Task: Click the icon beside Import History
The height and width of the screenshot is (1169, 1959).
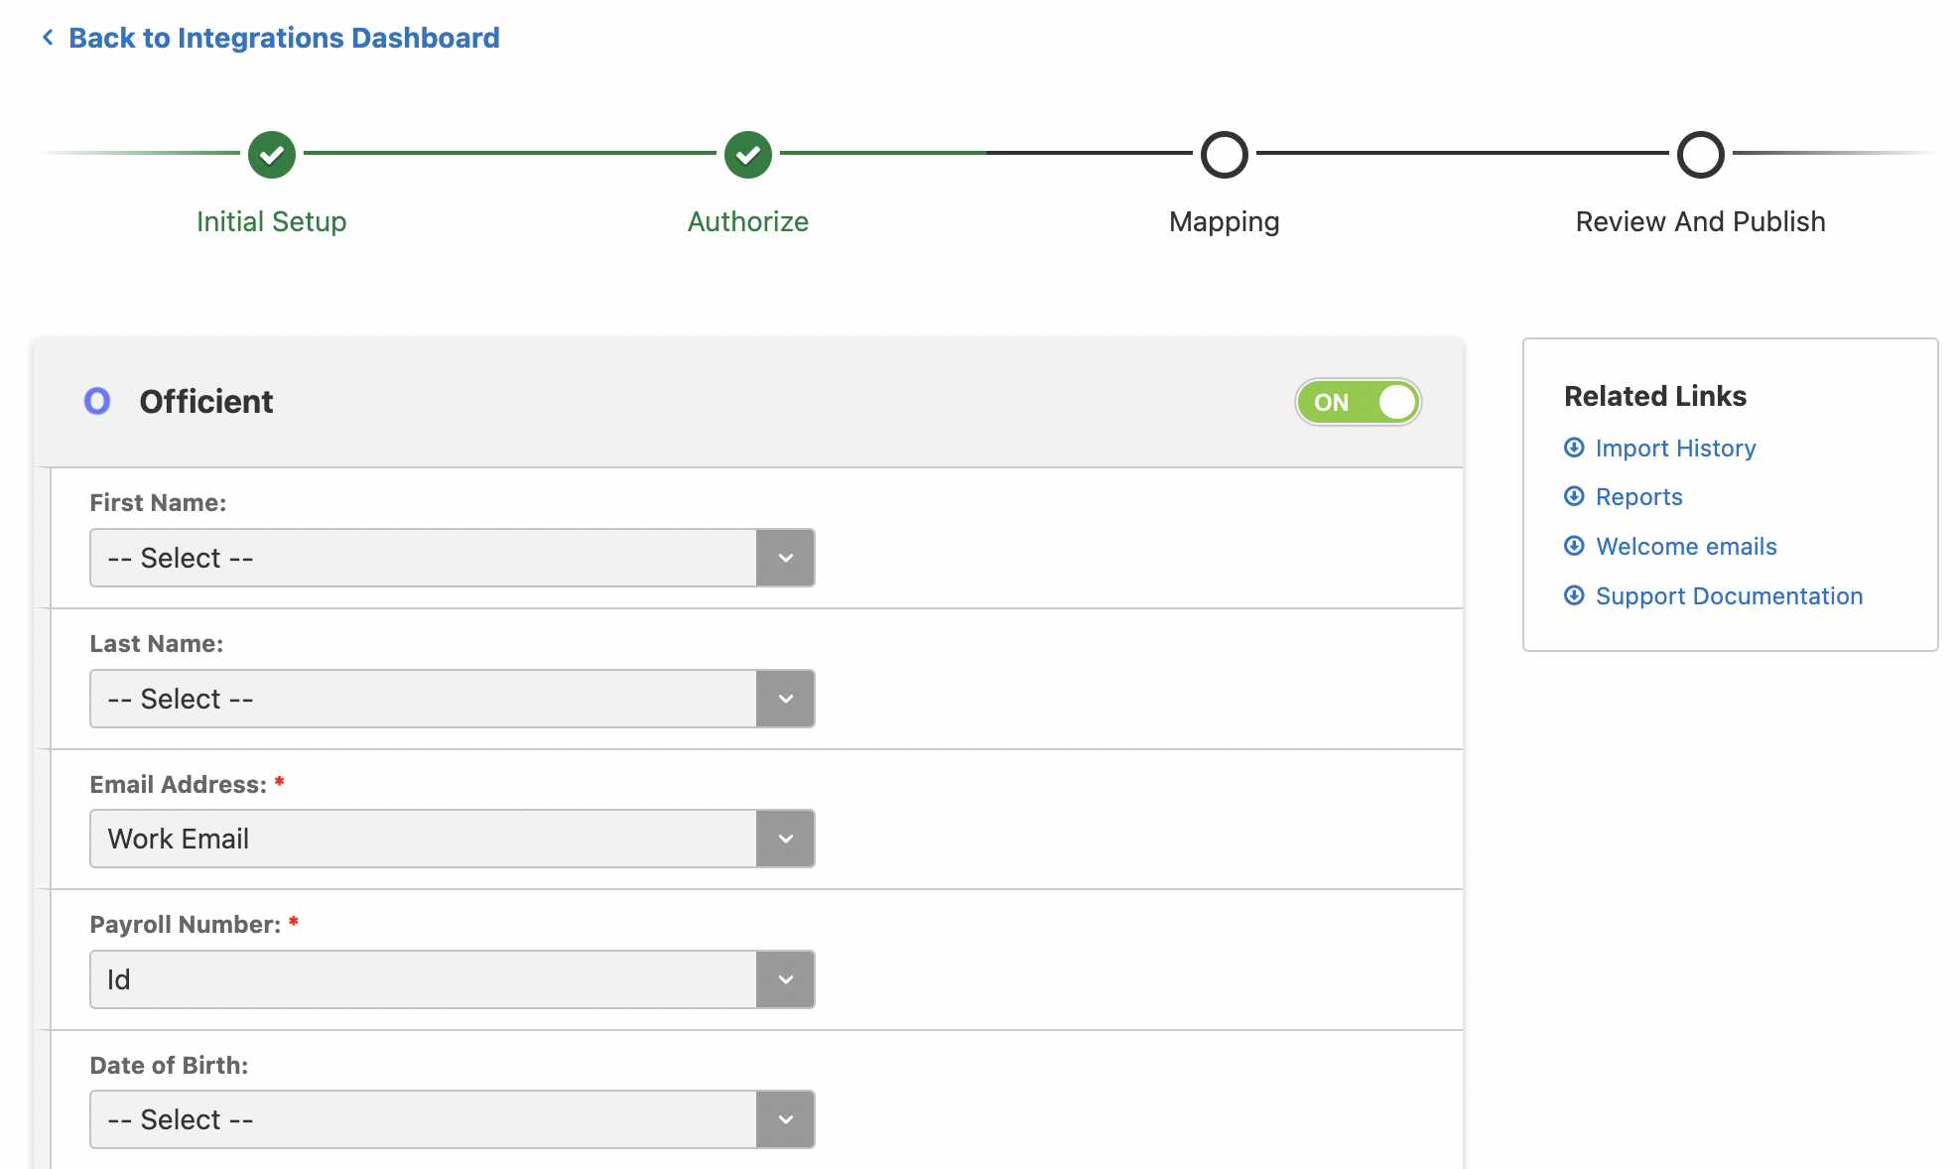Action: [1574, 447]
